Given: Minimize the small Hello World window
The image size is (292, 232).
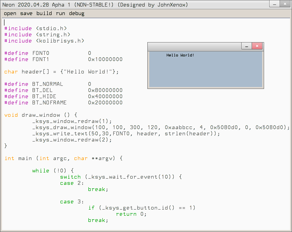Looking at the screenshot, I should click(x=247, y=46).
